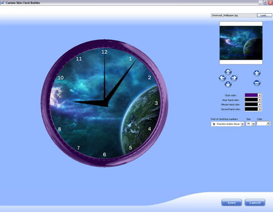Expand the font Size dropdown
Screen dimensions: 273x212
tap(253, 124)
